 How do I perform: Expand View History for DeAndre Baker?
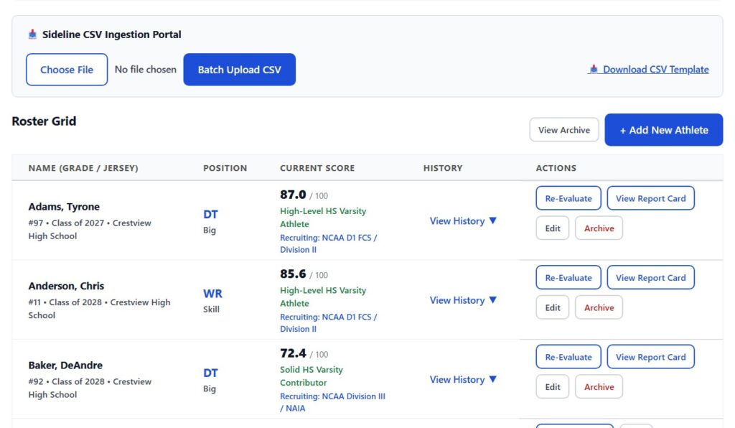pyautogui.click(x=463, y=379)
